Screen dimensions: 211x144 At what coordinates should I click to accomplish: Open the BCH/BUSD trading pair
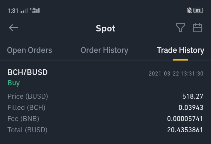[28, 72]
